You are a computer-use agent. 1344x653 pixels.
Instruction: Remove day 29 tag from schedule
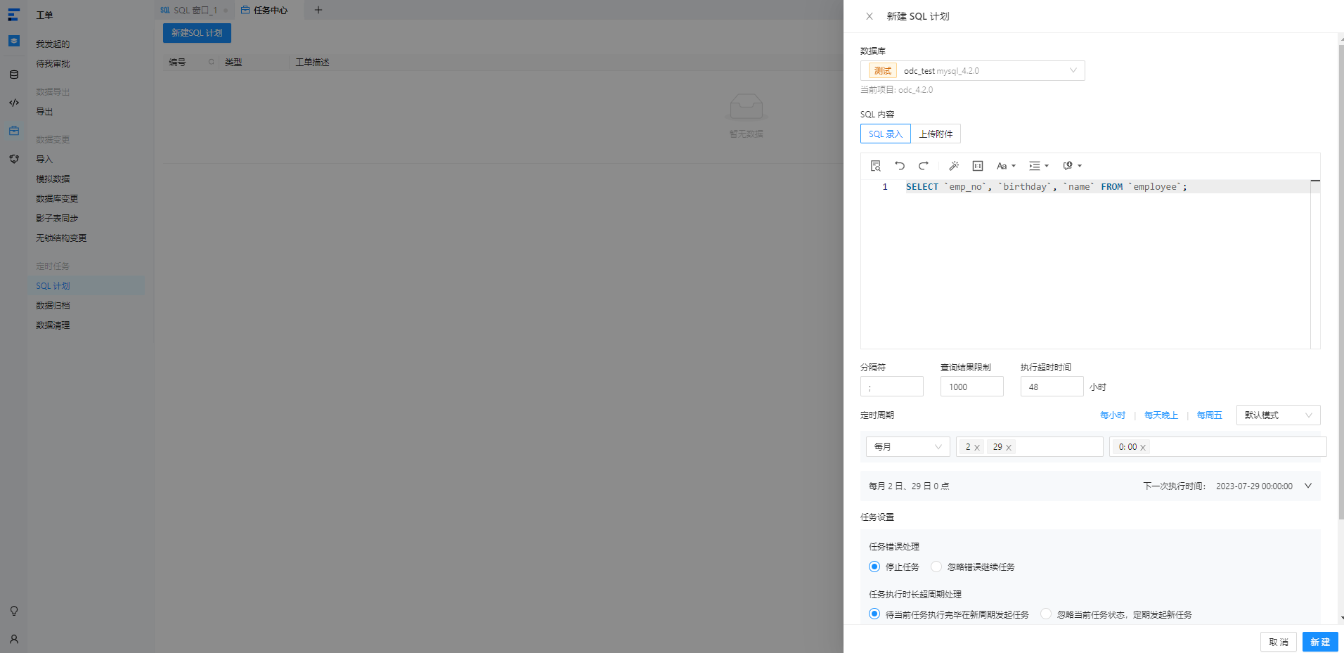[x=1009, y=447]
